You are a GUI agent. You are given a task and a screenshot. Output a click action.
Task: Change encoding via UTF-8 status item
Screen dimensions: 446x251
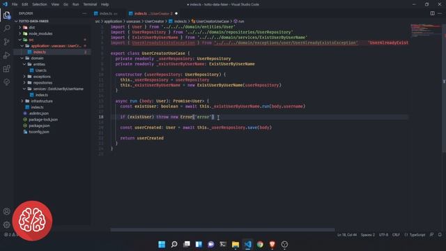pos(383,235)
